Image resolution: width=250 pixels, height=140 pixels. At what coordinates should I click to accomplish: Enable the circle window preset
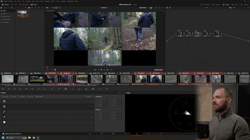tap(4, 107)
